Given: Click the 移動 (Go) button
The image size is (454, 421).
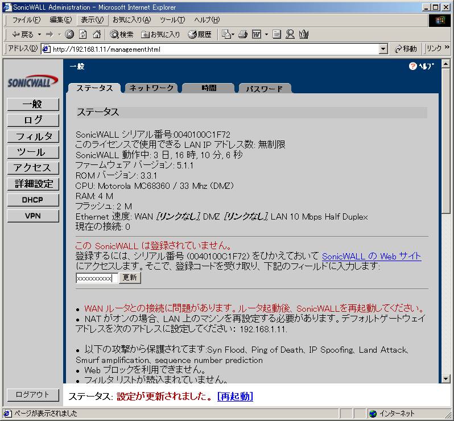Looking at the screenshot, I should [x=405, y=49].
